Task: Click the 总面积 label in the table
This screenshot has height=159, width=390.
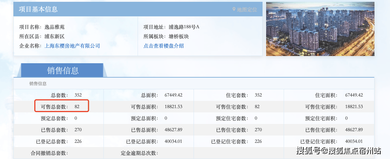Action: tap(148, 95)
